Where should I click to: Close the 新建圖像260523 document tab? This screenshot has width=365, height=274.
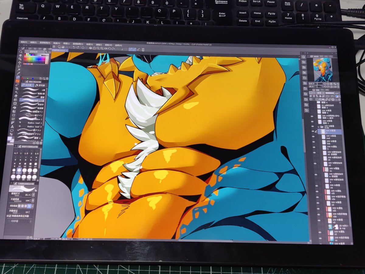(67, 50)
